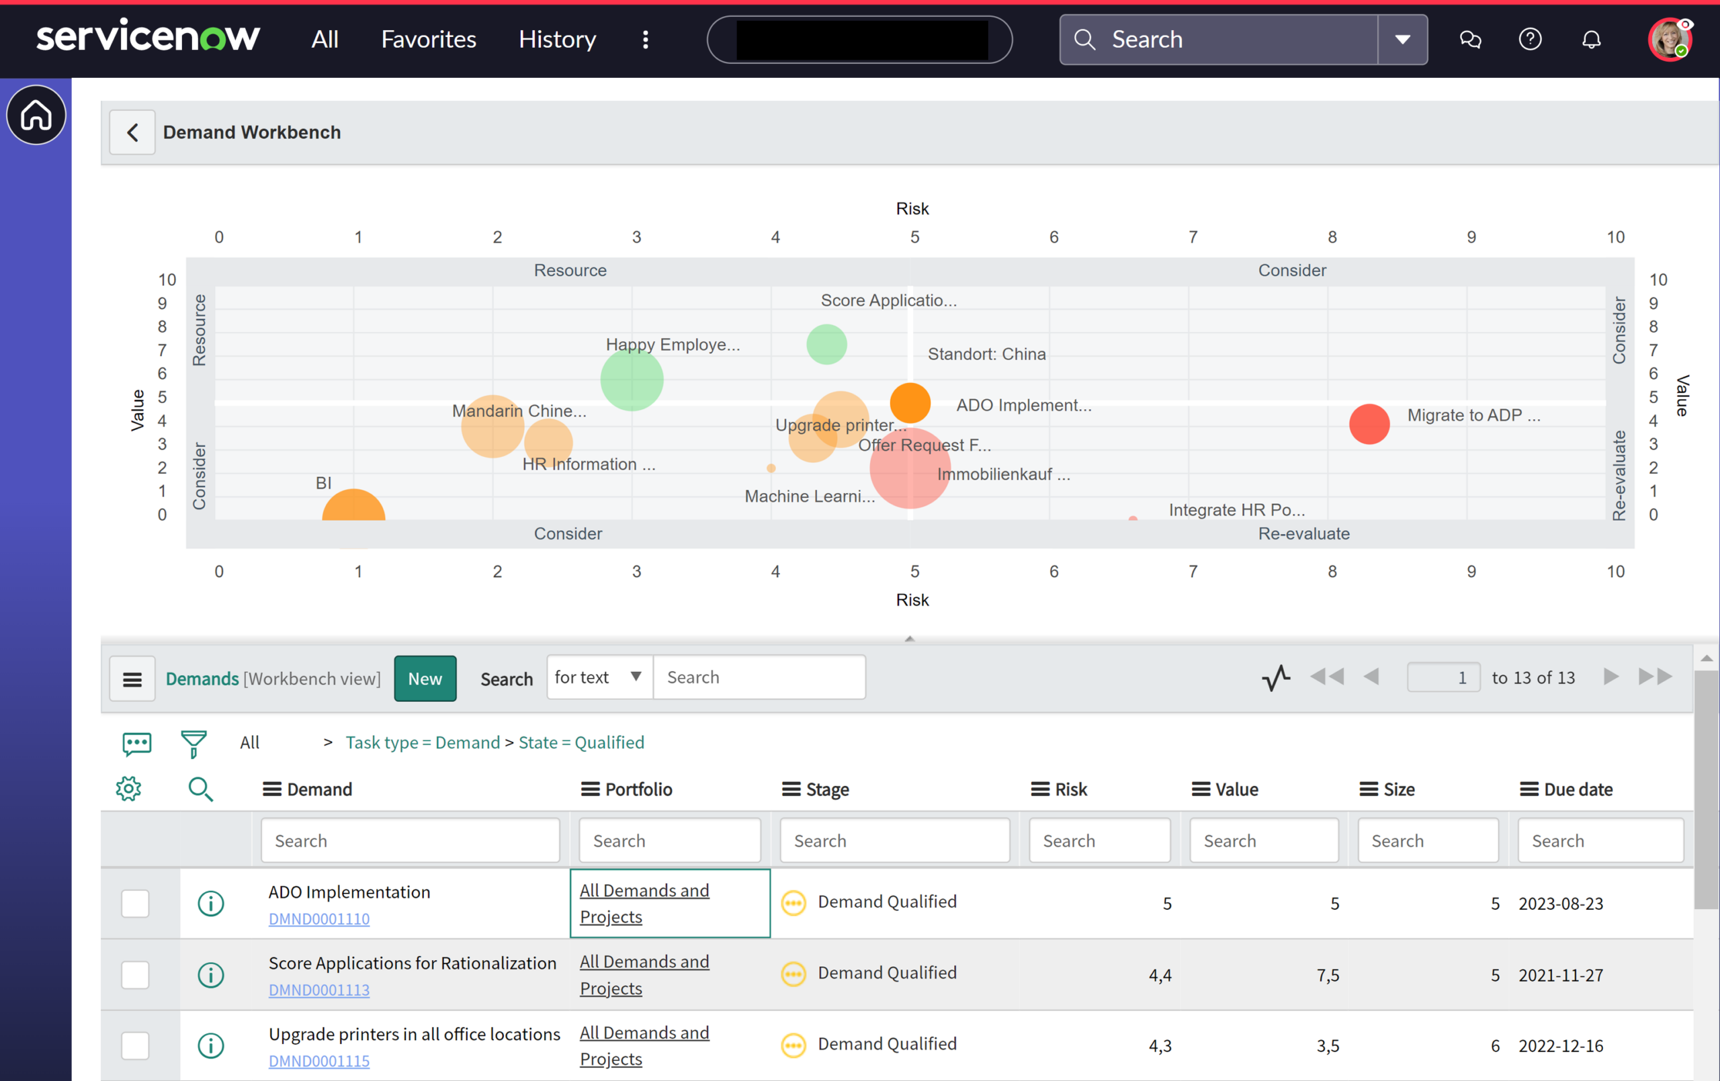Open demand DMND0001113 link
This screenshot has height=1081, width=1720.
(319, 990)
